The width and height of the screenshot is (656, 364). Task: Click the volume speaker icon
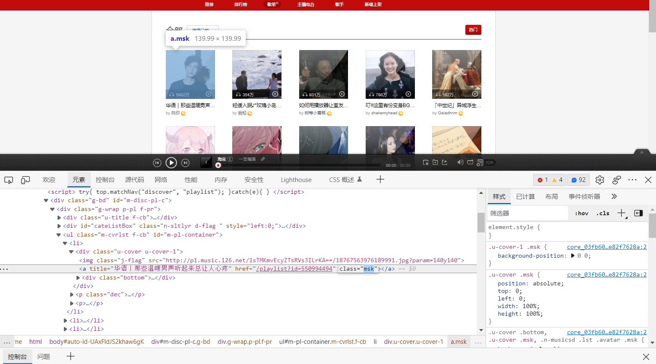(x=460, y=162)
